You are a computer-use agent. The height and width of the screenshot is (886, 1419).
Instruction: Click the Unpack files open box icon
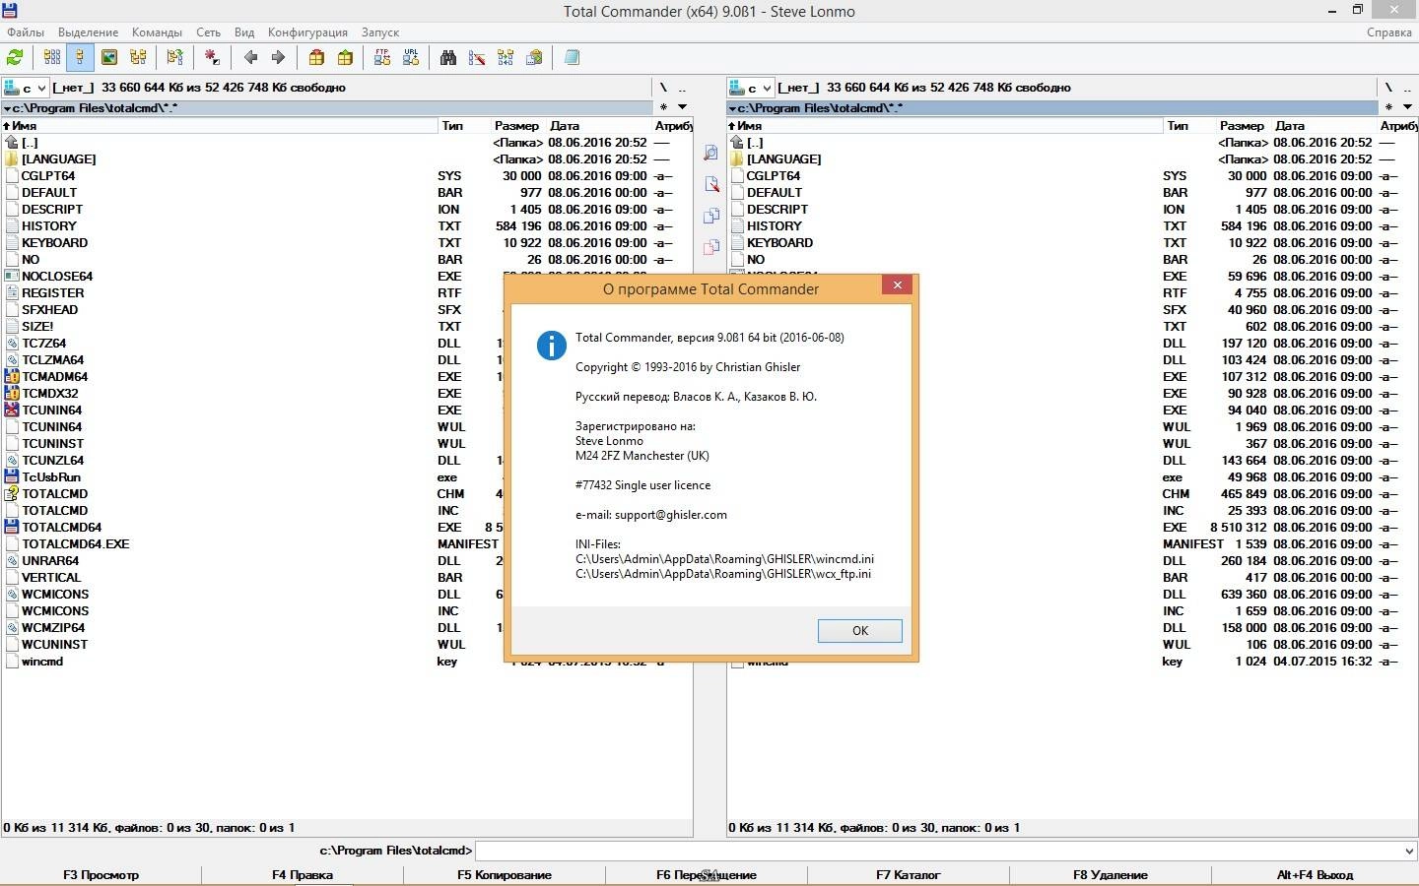345,57
